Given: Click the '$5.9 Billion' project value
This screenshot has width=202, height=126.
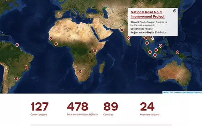Looking at the screenshot, I should 160,32.
